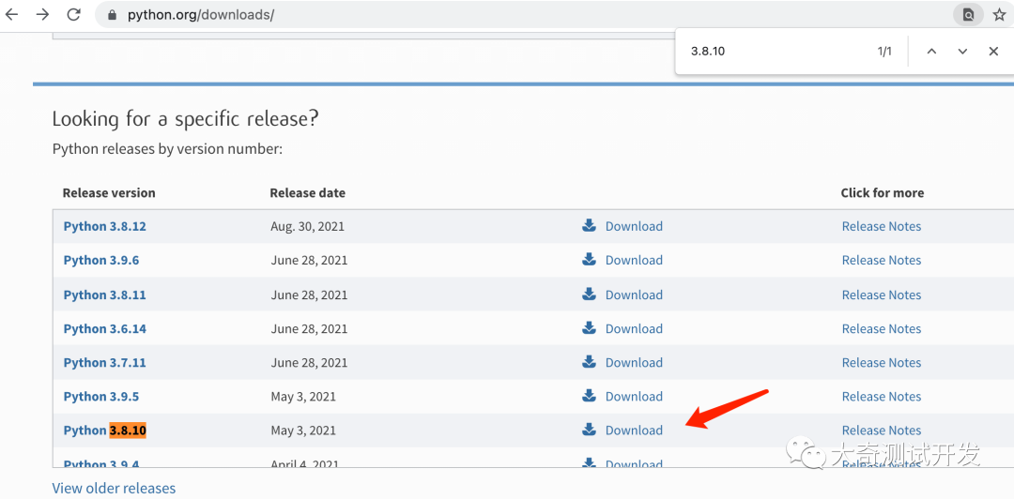Click the date in the Python 3.9.5 row
This screenshot has width=1014, height=499.
[303, 397]
